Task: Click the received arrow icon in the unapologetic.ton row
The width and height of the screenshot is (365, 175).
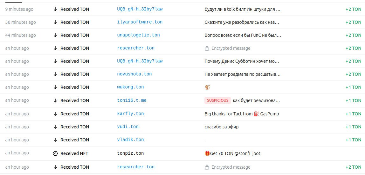Action: click(x=55, y=35)
